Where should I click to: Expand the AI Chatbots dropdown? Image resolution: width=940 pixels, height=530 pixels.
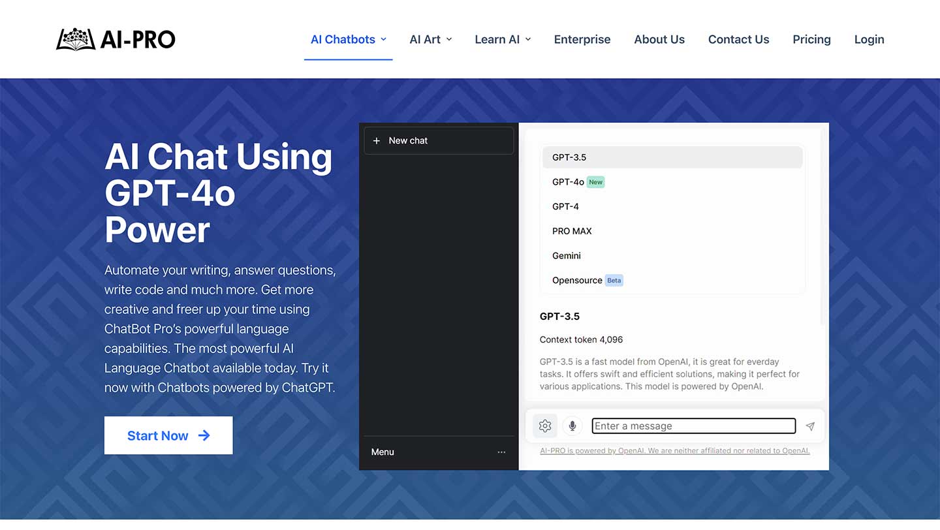(349, 39)
